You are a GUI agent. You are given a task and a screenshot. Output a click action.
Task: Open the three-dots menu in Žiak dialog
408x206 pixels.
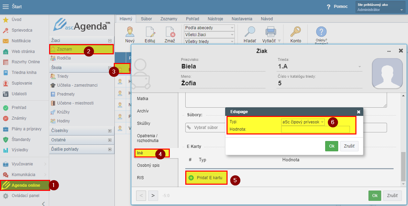pyautogui.click(x=389, y=51)
